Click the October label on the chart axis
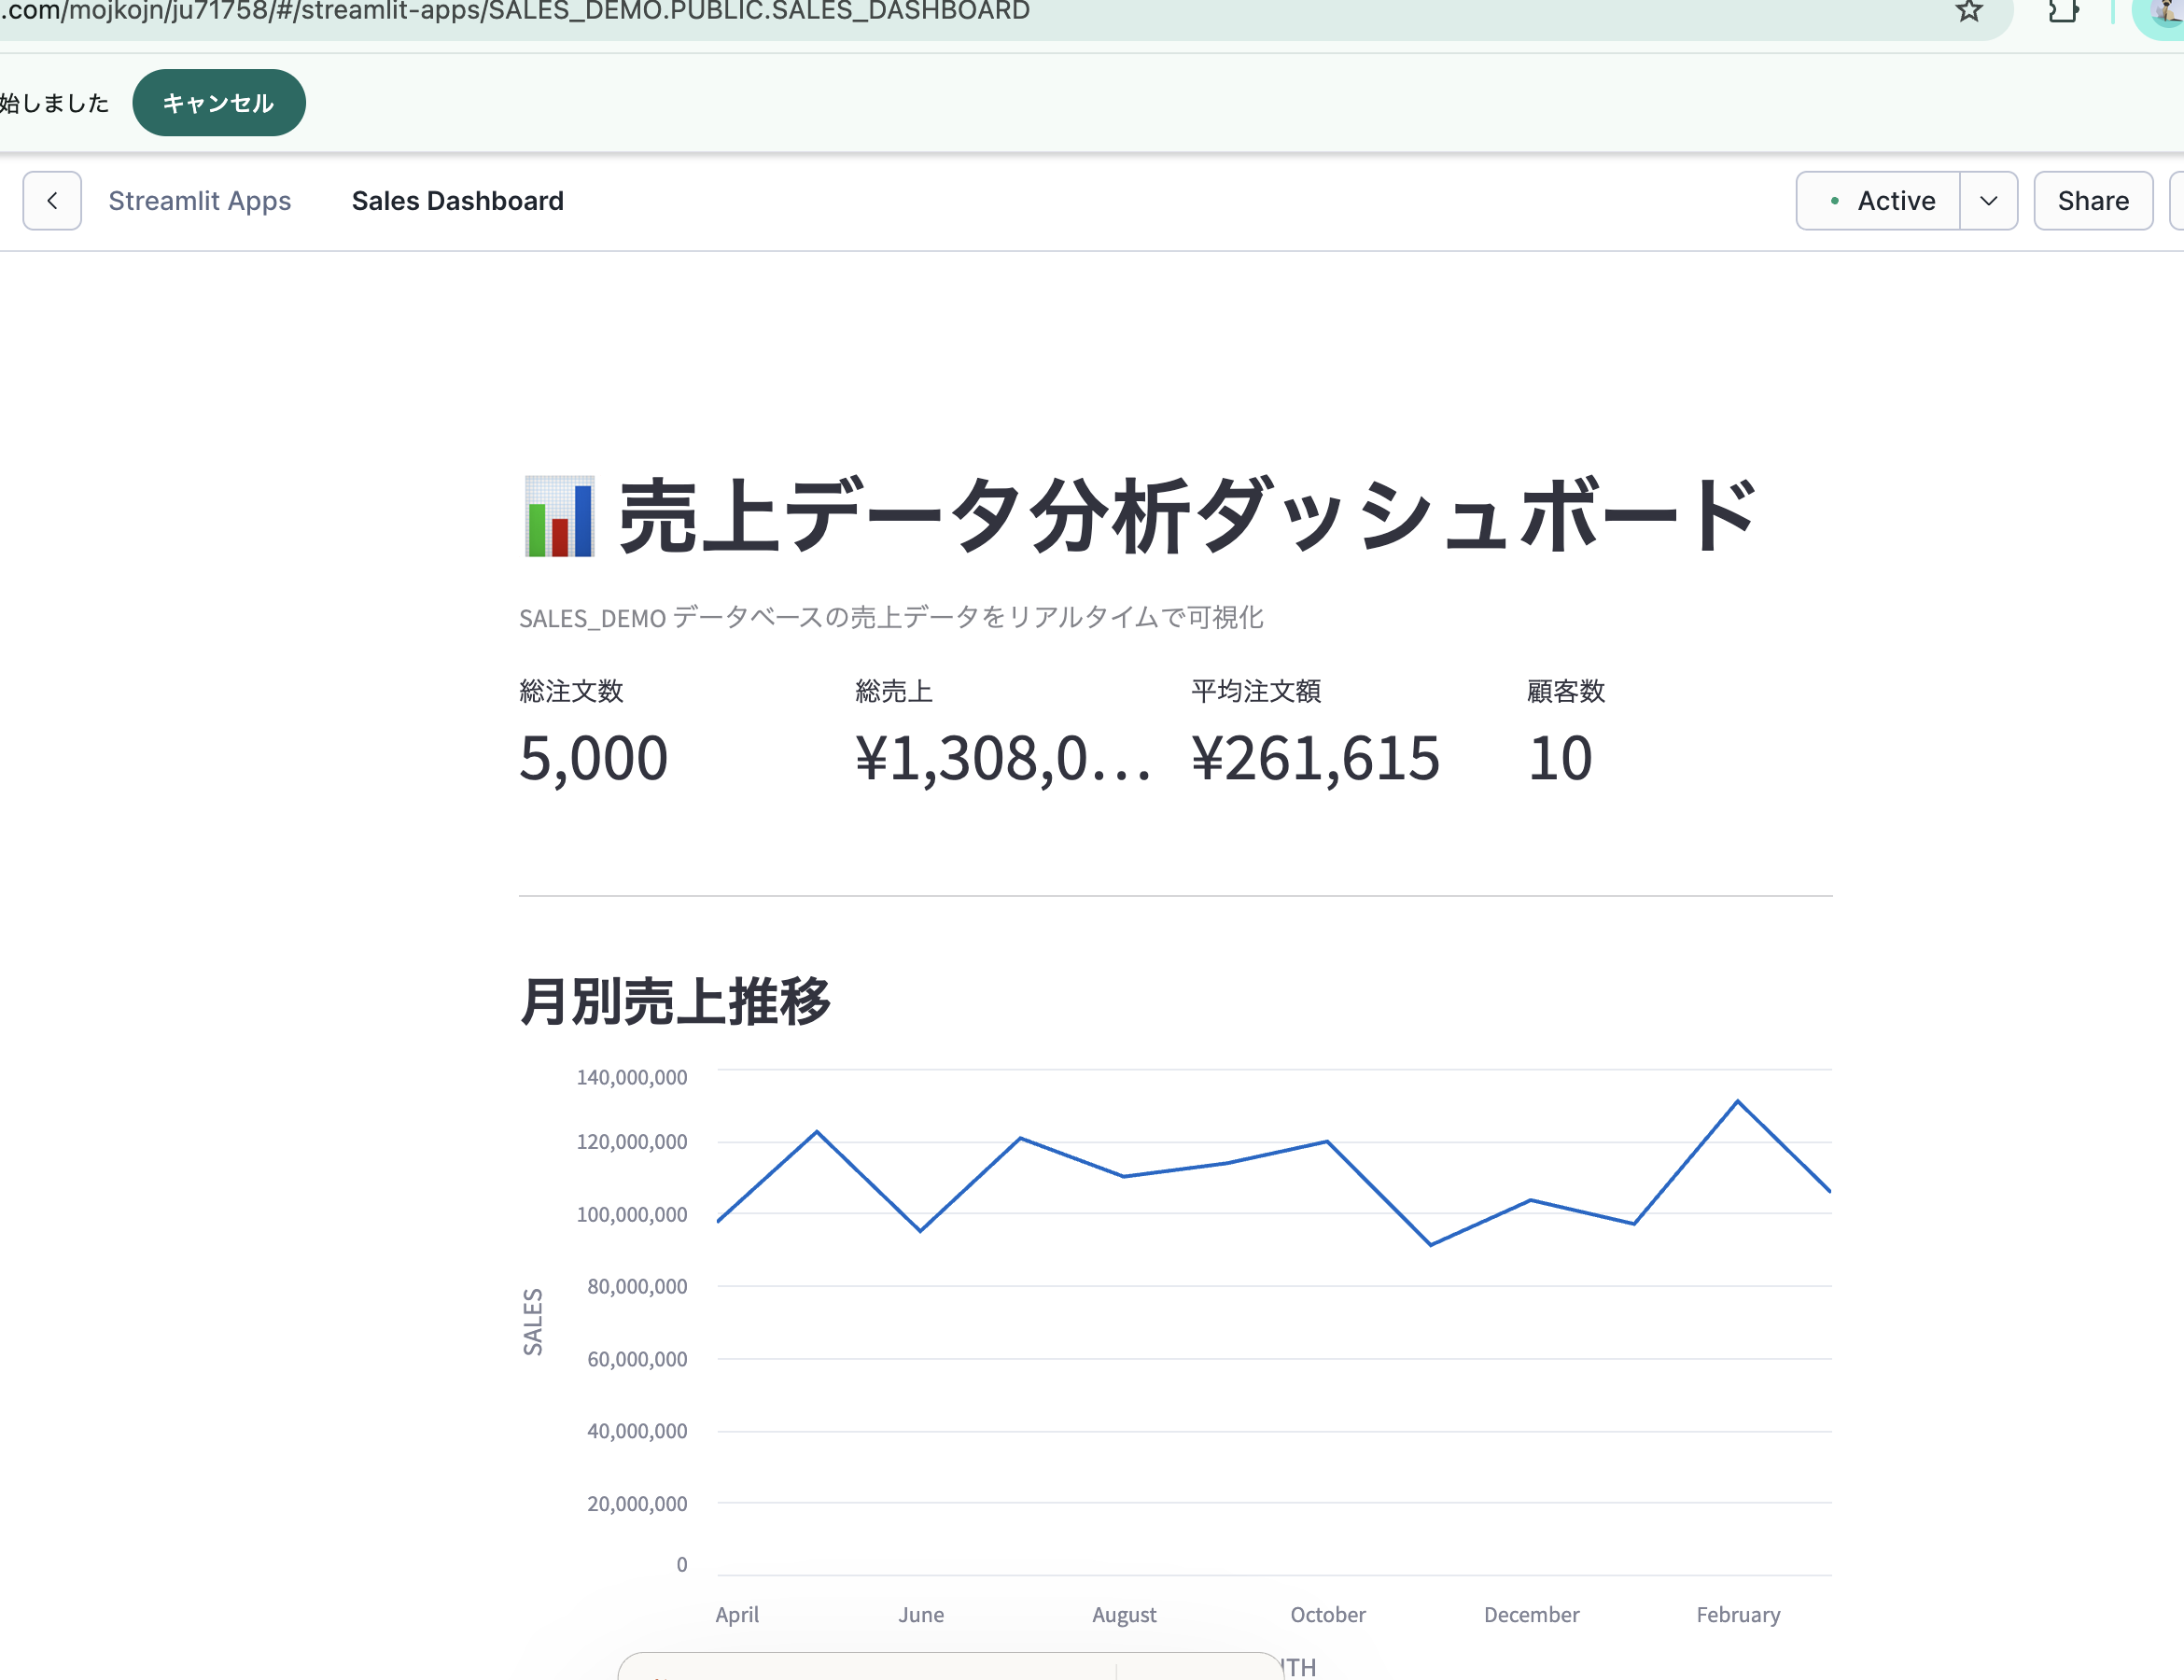Image resolution: width=2184 pixels, height=1680 pixels. 1327,1614
